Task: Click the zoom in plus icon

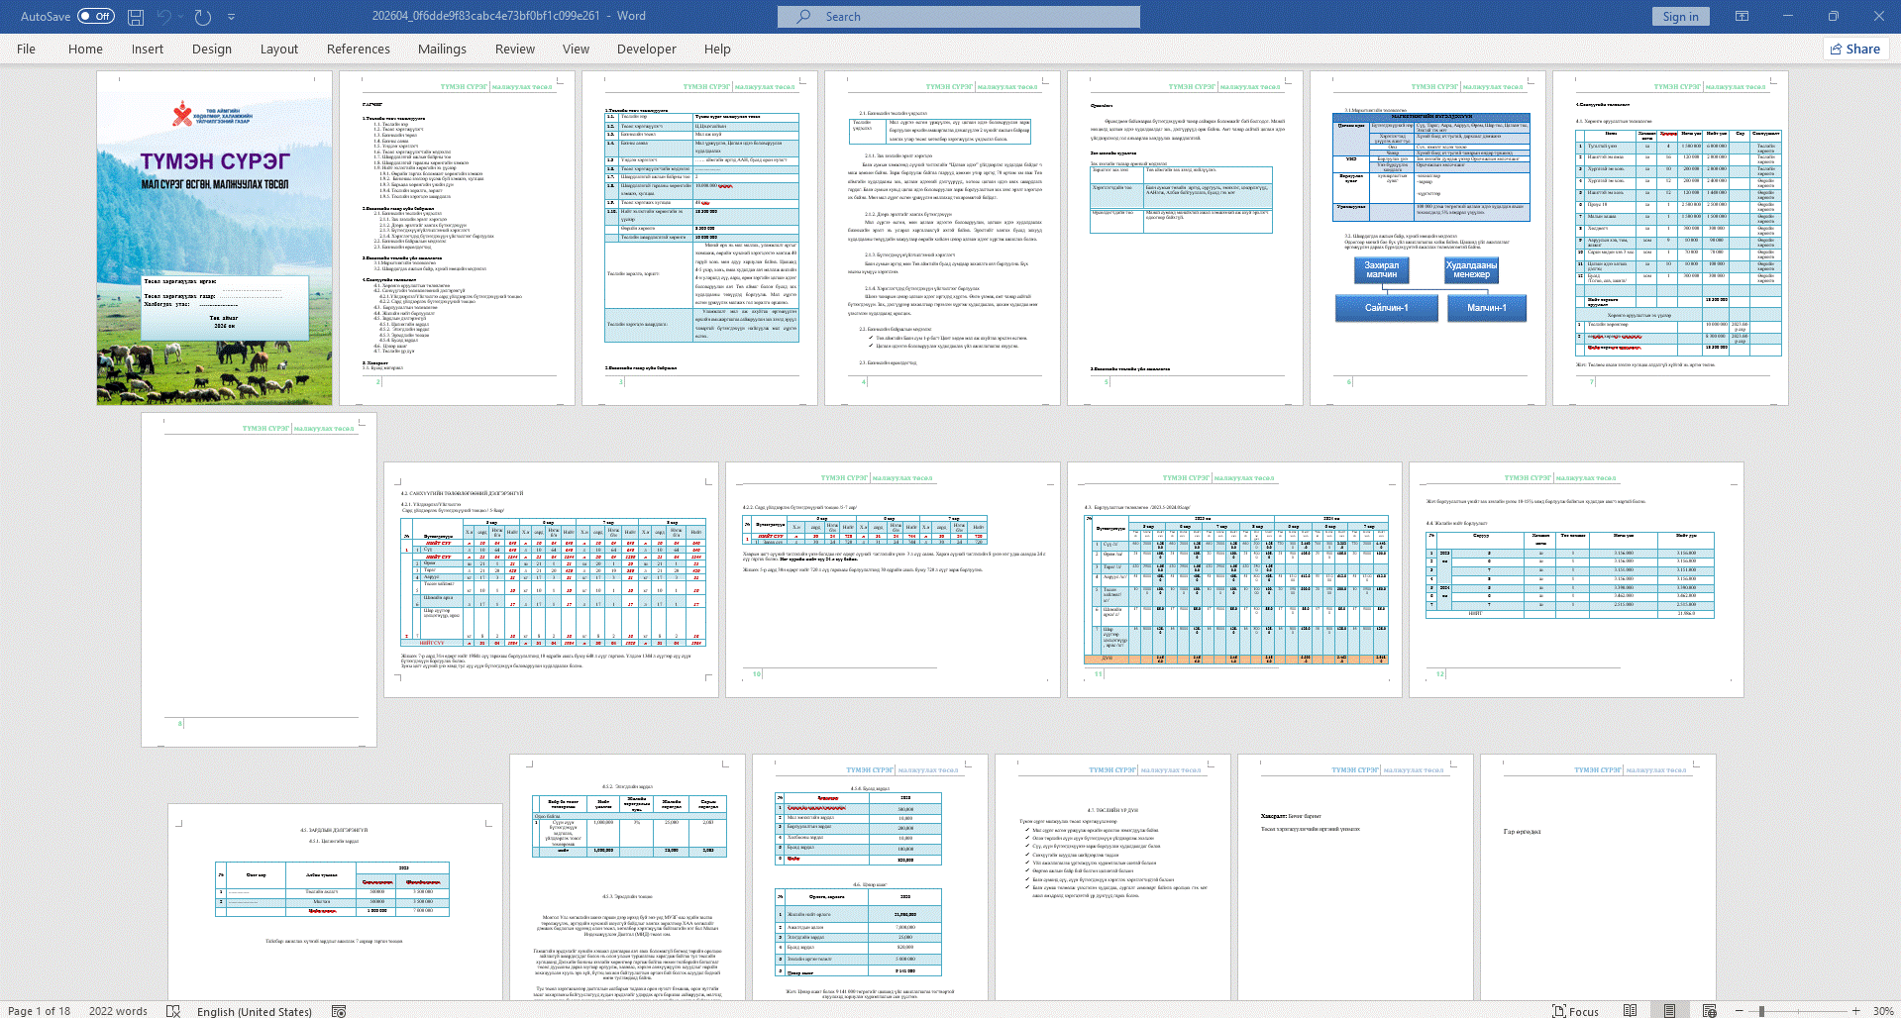Action: [1855, 1010]
